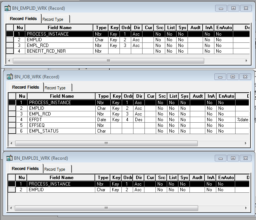This screenshot has width=256, height=220.
Task: Click Key column header in BN_EMPLD1_WRK
Action: 116,178
